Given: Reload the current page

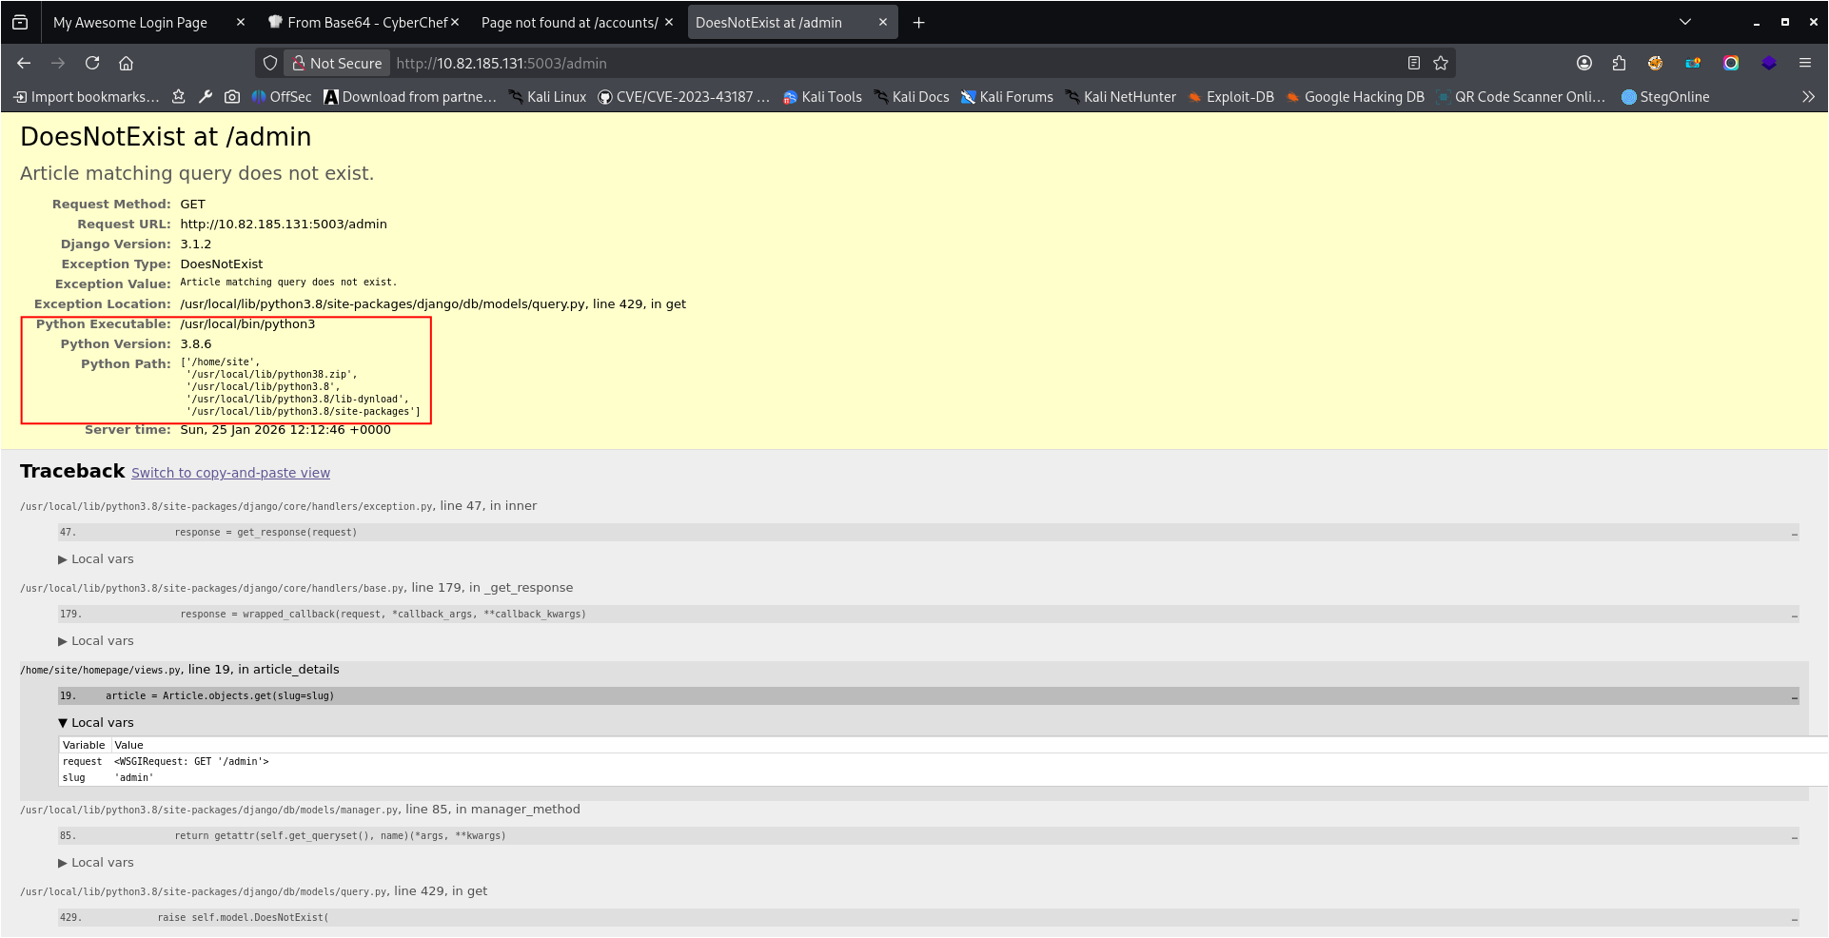Looking at the screenshot, I should 92,63.
